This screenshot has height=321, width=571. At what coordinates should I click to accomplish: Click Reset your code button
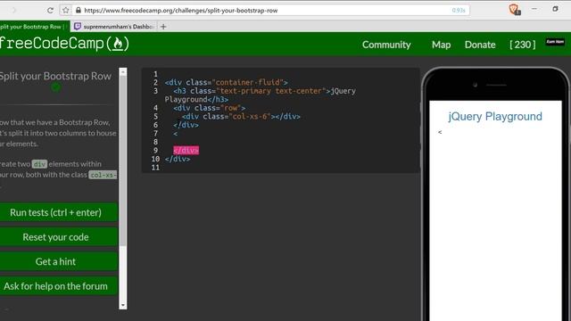[x=58, y=237]
